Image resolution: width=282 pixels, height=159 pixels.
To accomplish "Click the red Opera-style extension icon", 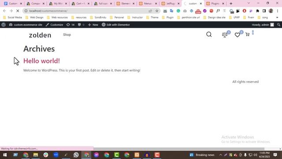I will tap(244, 11).
